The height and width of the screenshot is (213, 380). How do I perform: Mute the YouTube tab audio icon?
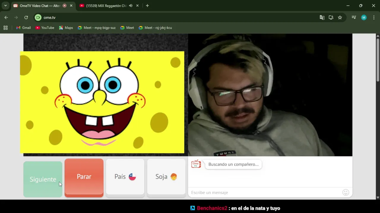point(131,6)
